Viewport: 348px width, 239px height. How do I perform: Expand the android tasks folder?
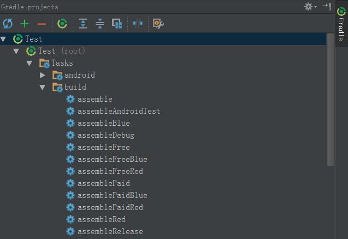43,75
